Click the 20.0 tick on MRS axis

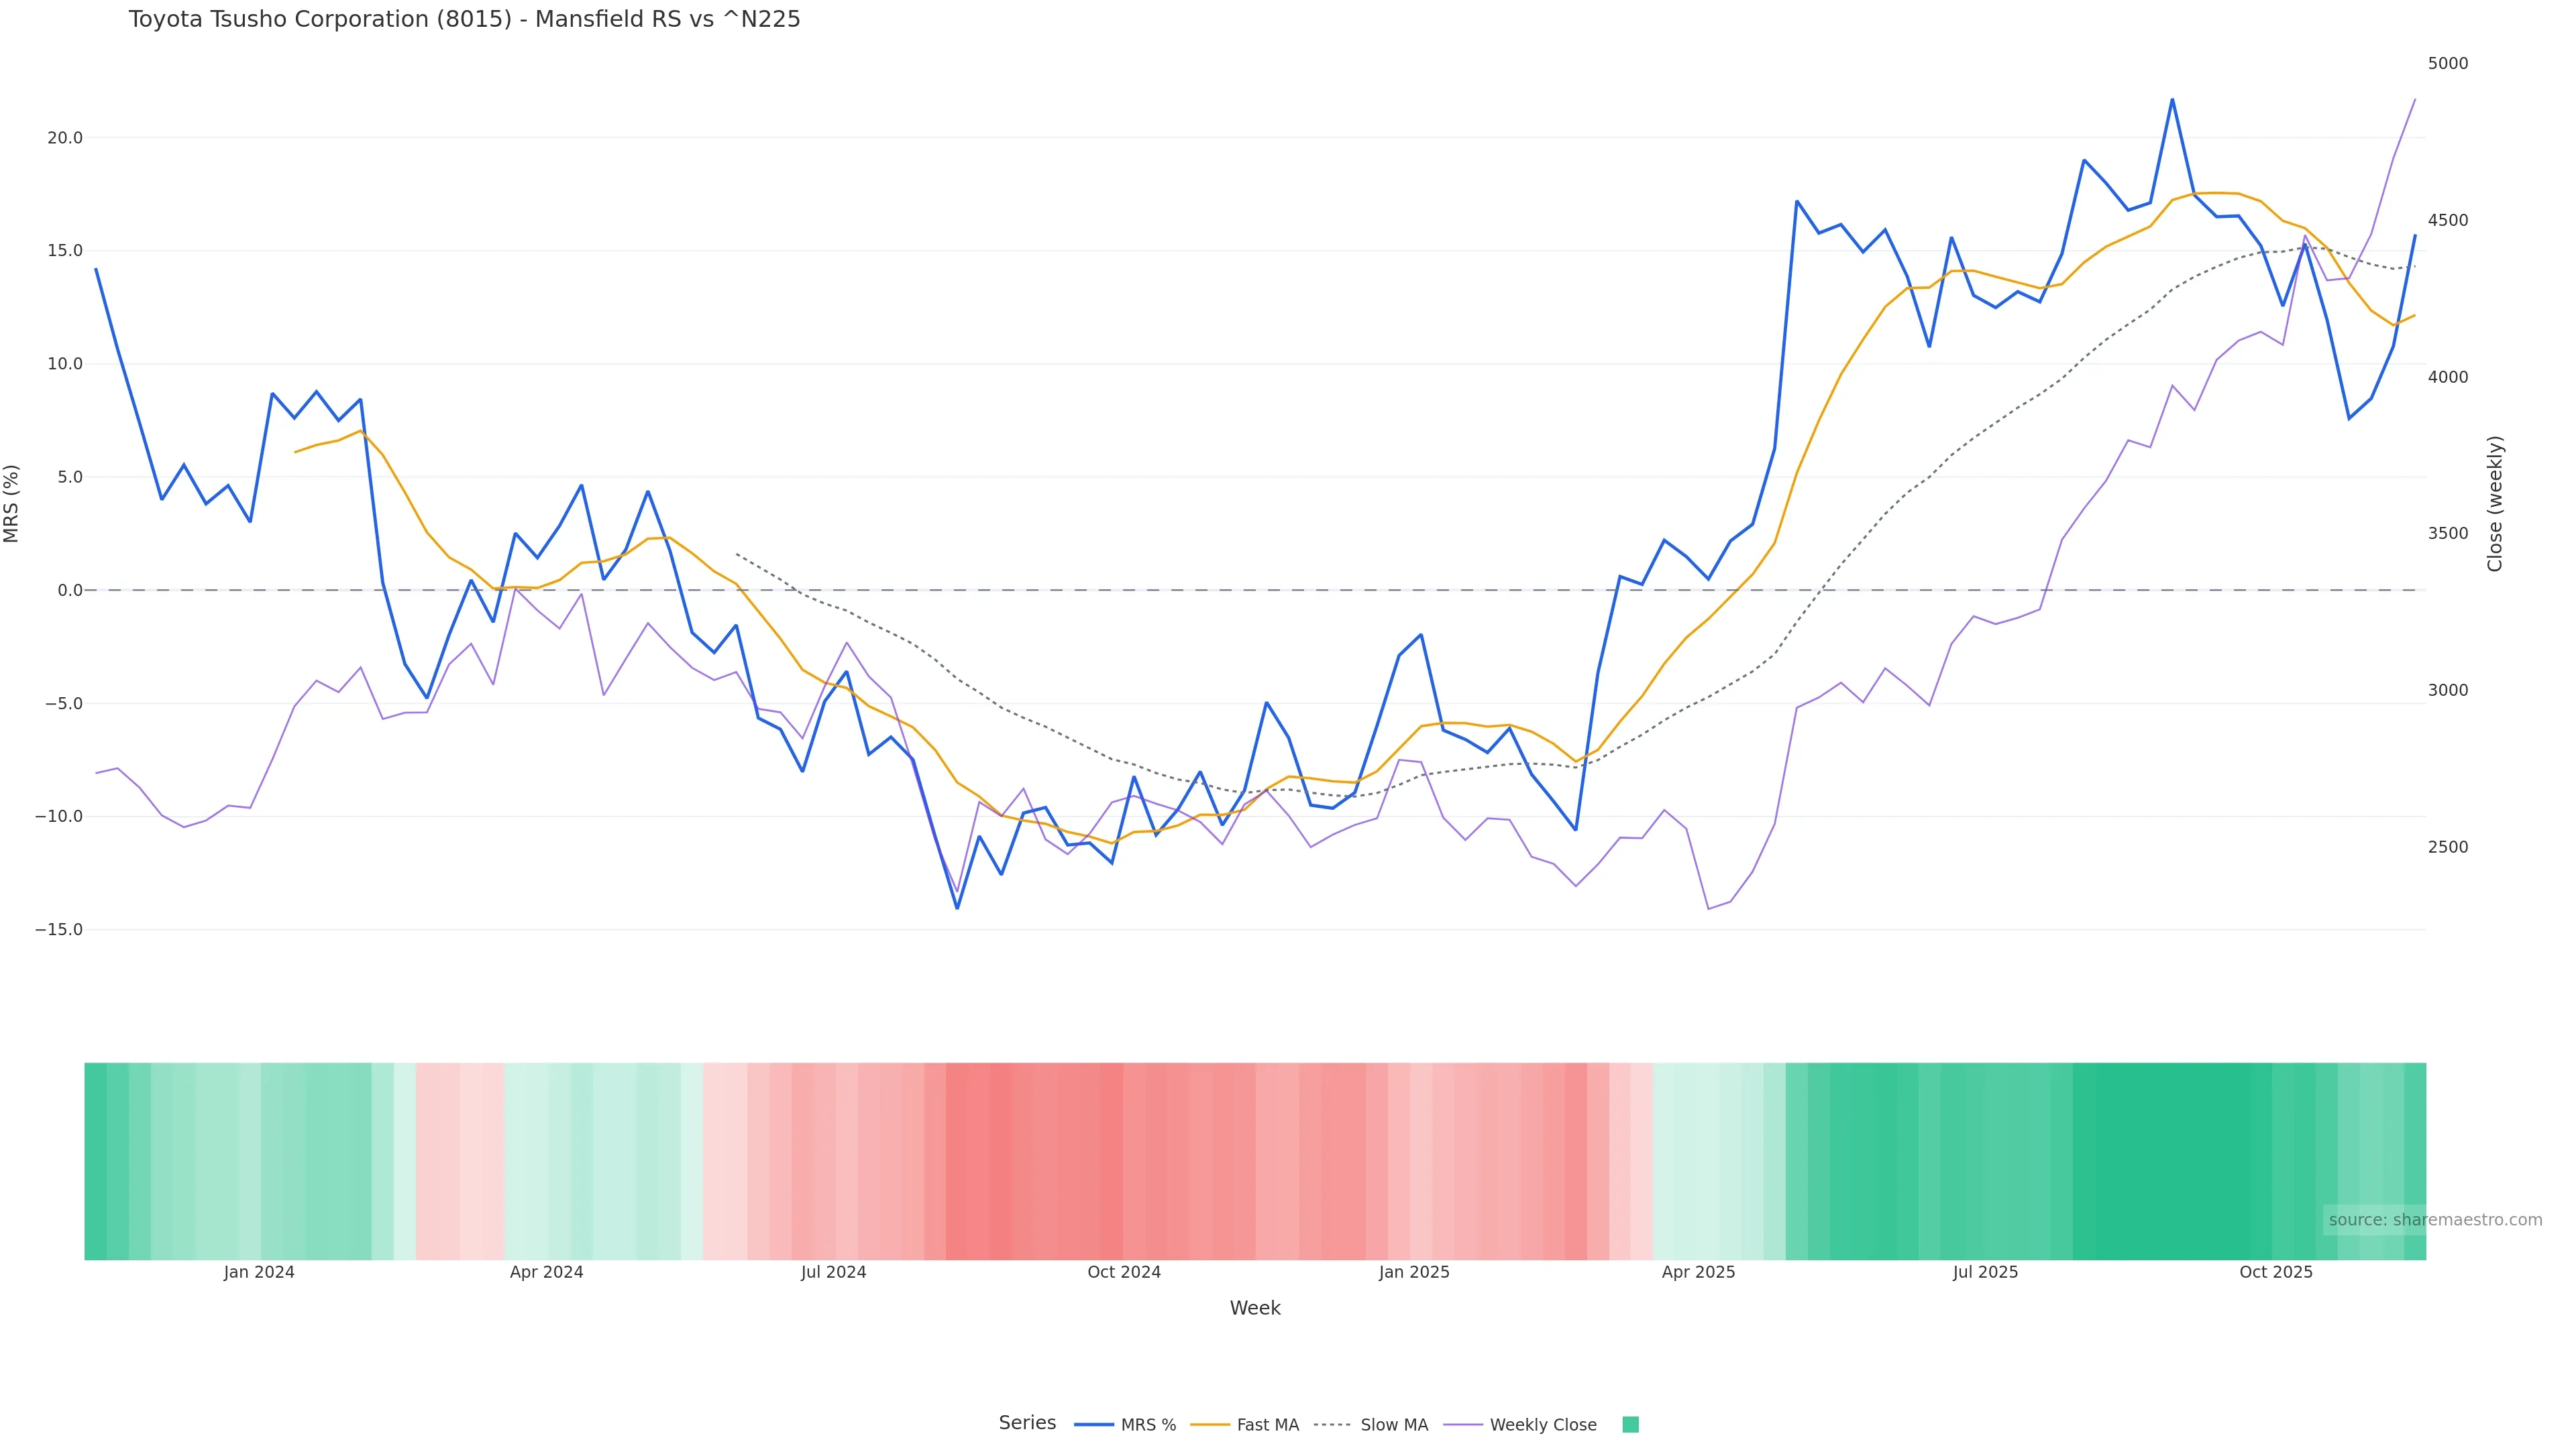click(x=65, y=138)
